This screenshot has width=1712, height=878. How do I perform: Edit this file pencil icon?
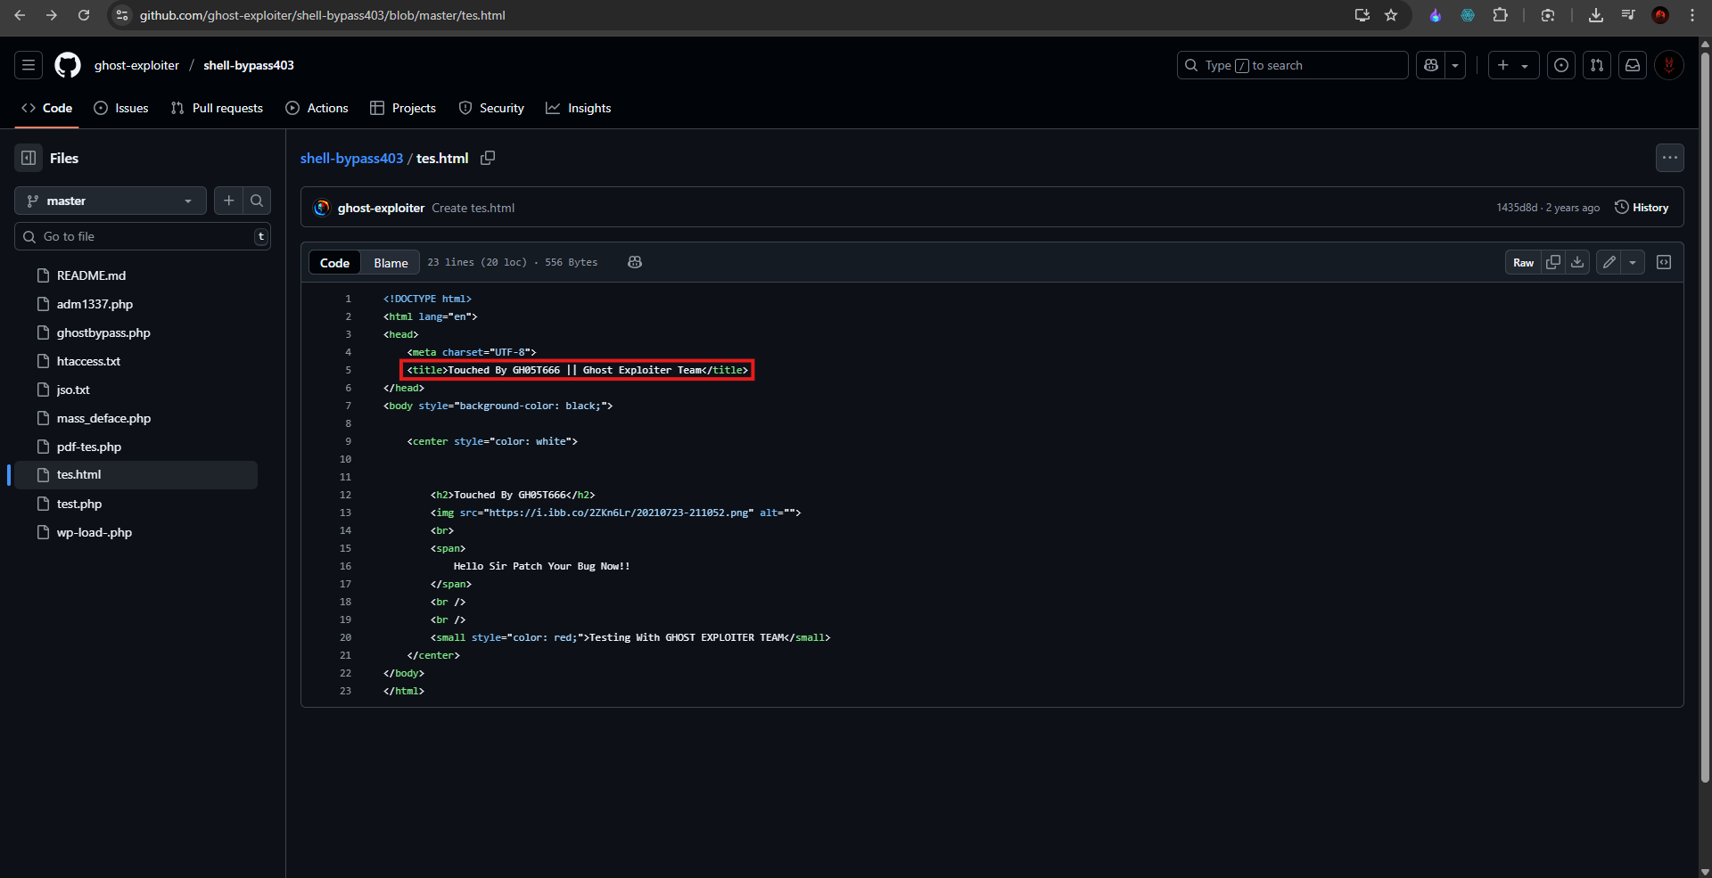click(x=1609, y=262)
